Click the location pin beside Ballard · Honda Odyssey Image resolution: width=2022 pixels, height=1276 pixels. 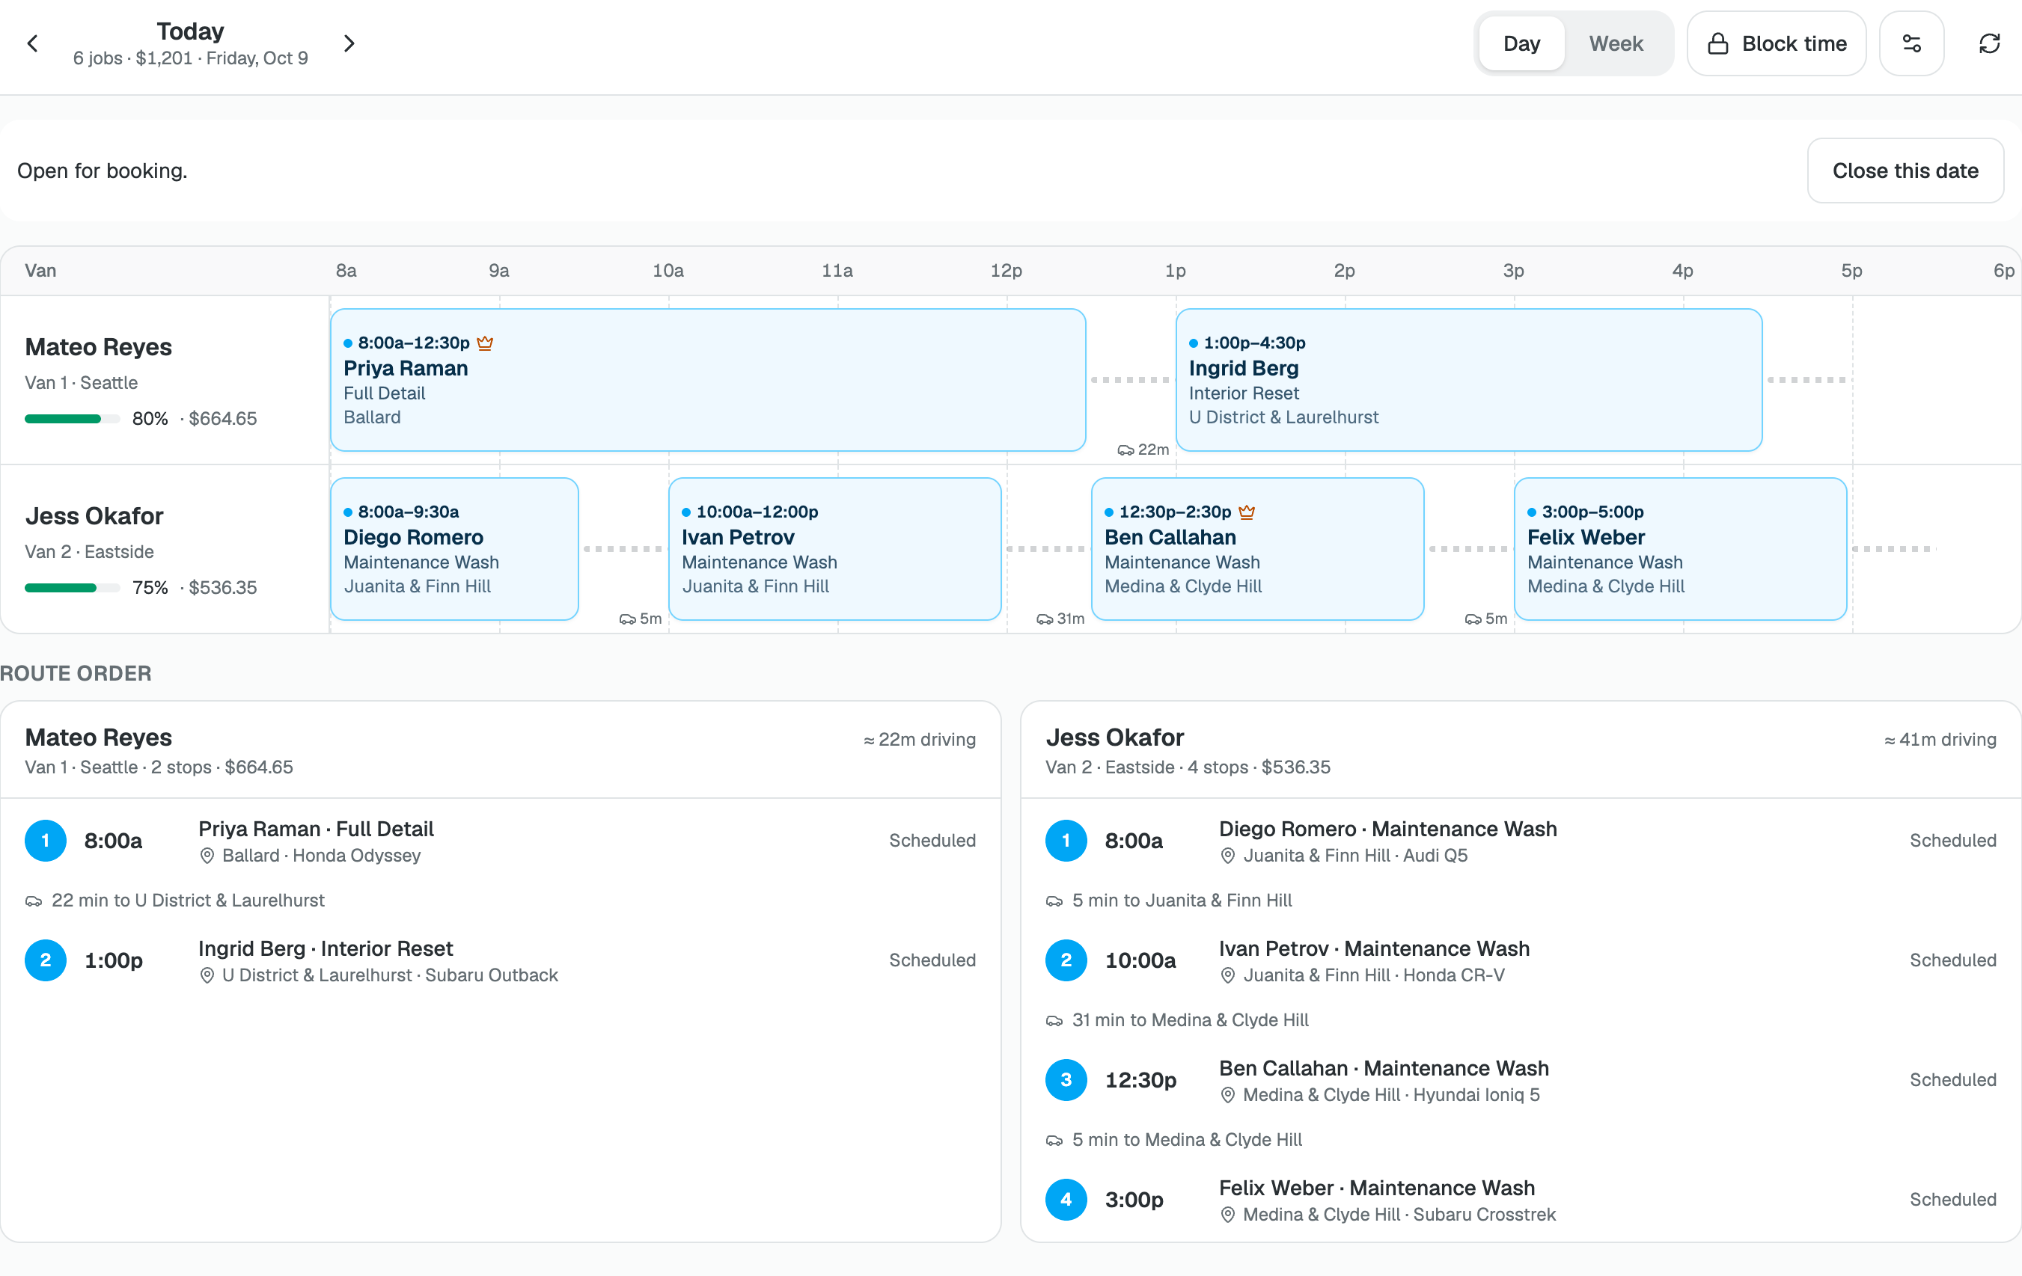(x=207, y=856)
